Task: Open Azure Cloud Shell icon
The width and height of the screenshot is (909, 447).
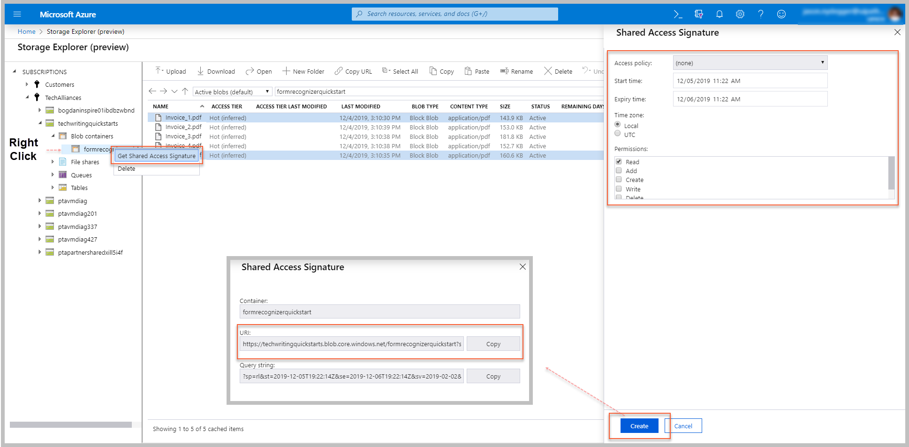Action: (678, 14)
